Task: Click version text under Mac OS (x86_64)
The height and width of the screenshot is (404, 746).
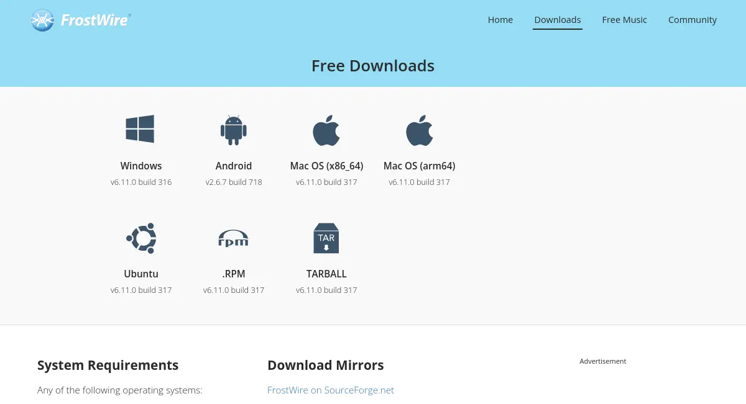Action: tap(326, 182)
